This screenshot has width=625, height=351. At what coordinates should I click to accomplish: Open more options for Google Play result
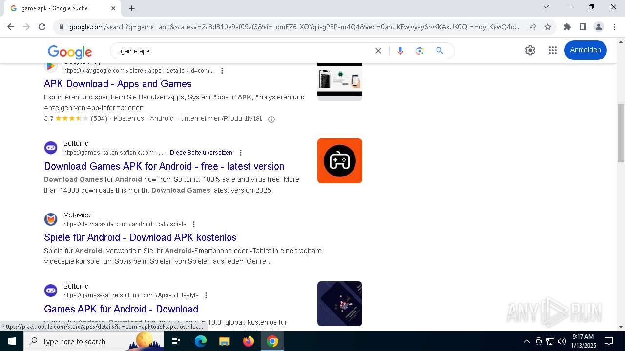(222, 71)
